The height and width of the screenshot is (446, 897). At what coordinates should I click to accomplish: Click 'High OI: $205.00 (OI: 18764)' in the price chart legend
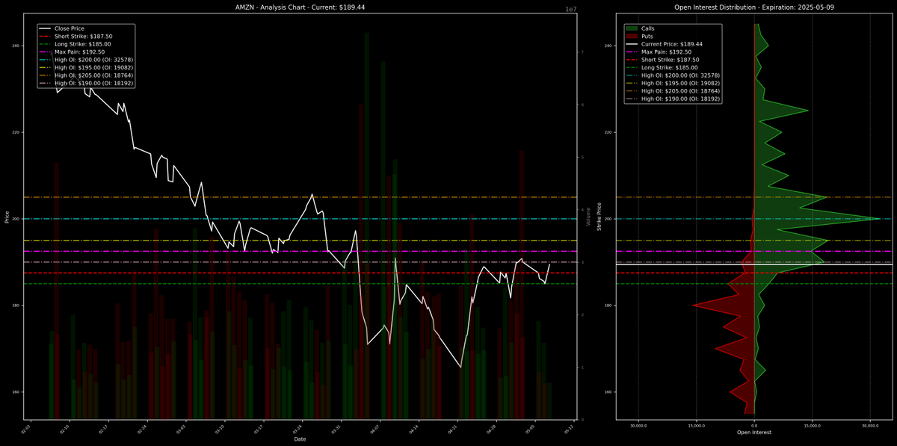93,76
